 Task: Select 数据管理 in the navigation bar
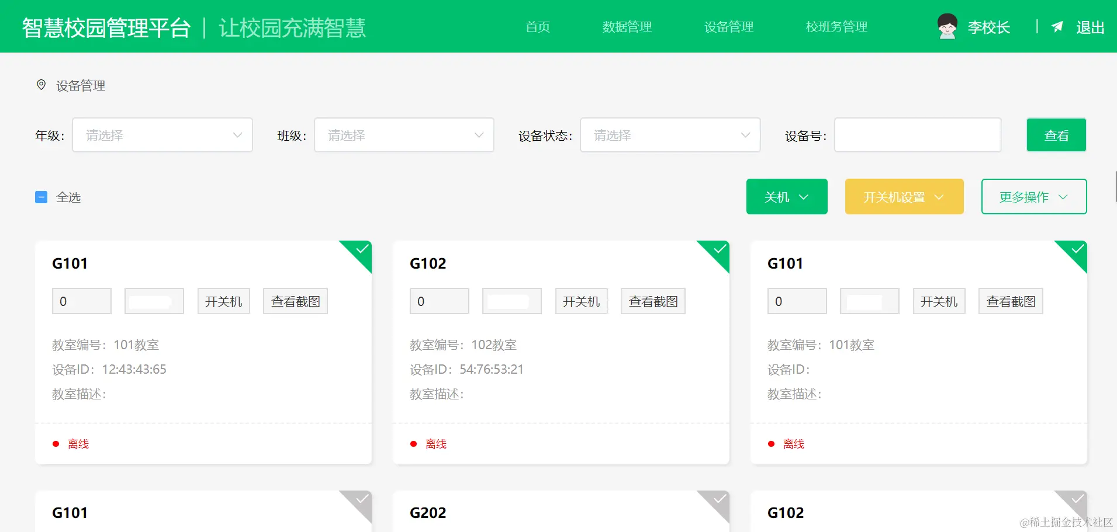point(626,27)
